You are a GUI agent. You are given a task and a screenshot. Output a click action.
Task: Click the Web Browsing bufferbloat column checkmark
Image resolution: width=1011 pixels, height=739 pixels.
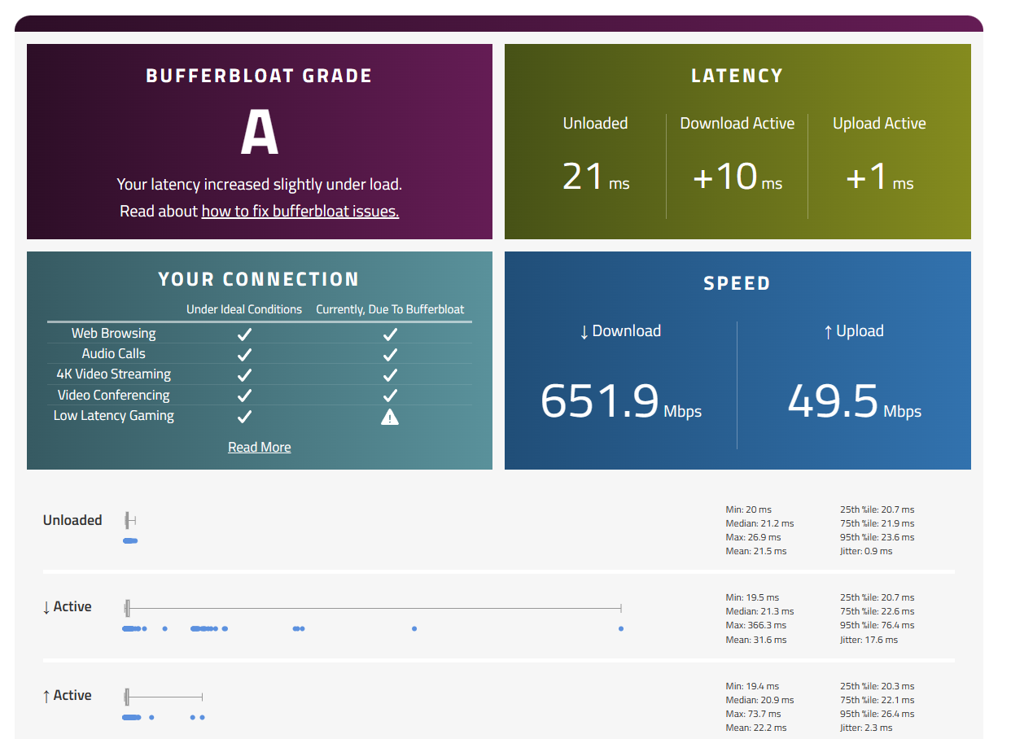(390, 334)
